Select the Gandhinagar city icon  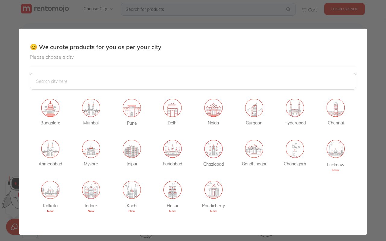point(254,149)
